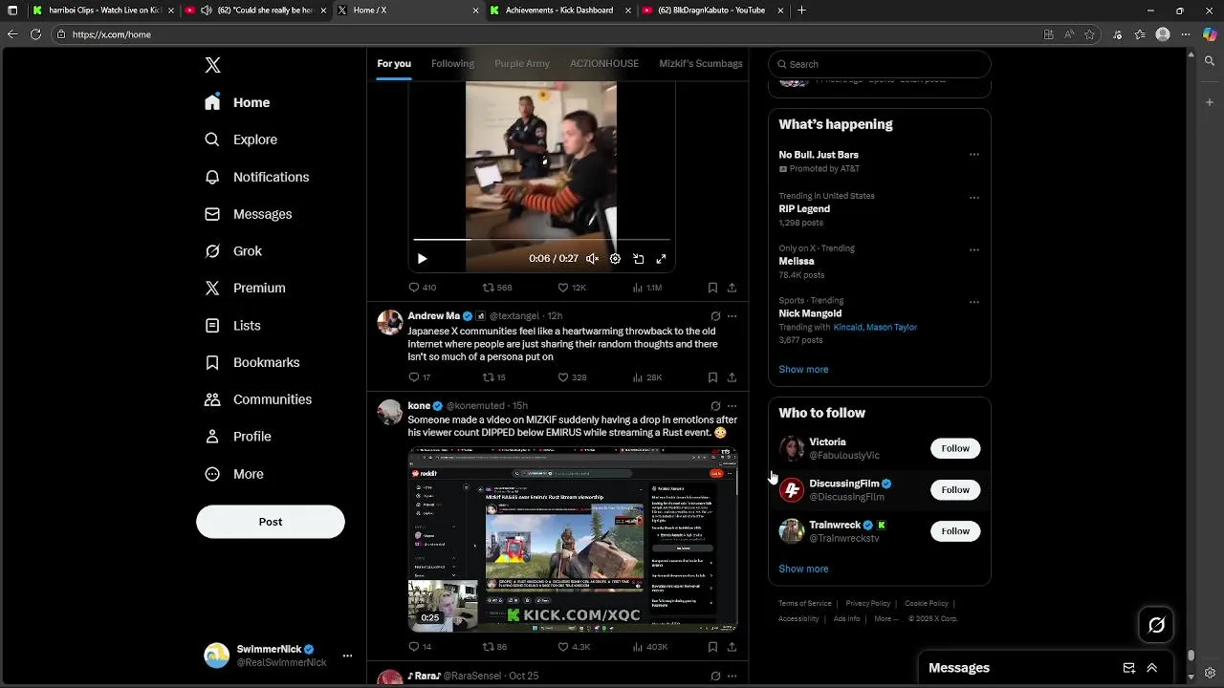Viewport: 1224px width, 688px height.
Task: Reload the page in browser
Action: [35, 34]
